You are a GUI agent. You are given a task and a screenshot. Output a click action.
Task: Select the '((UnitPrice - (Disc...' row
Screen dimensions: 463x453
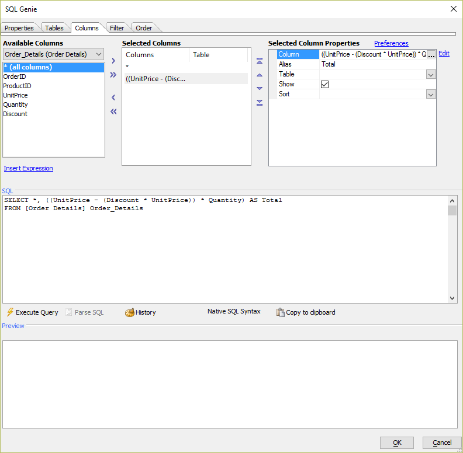186,79
